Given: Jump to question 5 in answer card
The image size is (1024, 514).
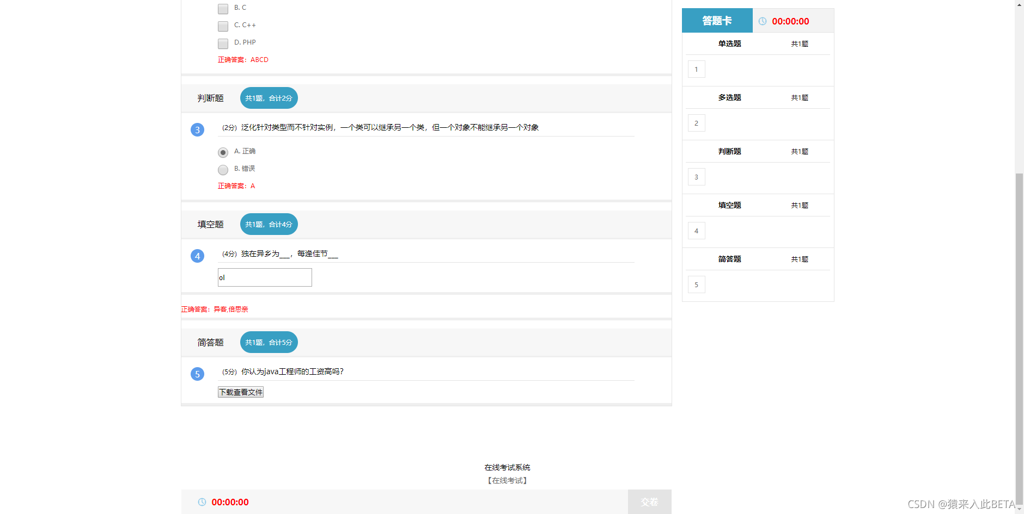Looking at the screenshot, I should pos(696,284).
